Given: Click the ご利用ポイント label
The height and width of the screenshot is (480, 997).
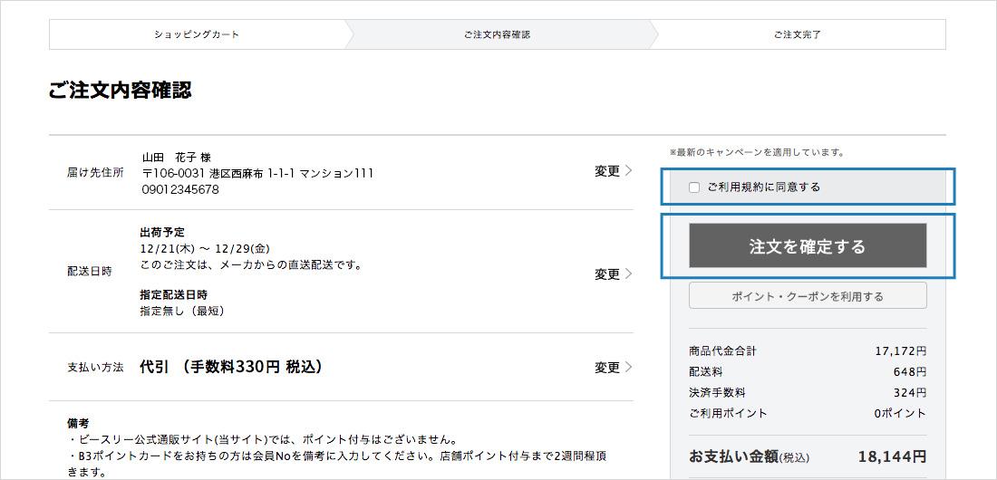Looking at the screenshot, I should point(728,413).
